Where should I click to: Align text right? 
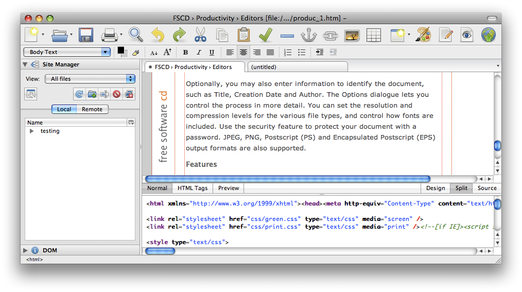(x=257, y=53)
